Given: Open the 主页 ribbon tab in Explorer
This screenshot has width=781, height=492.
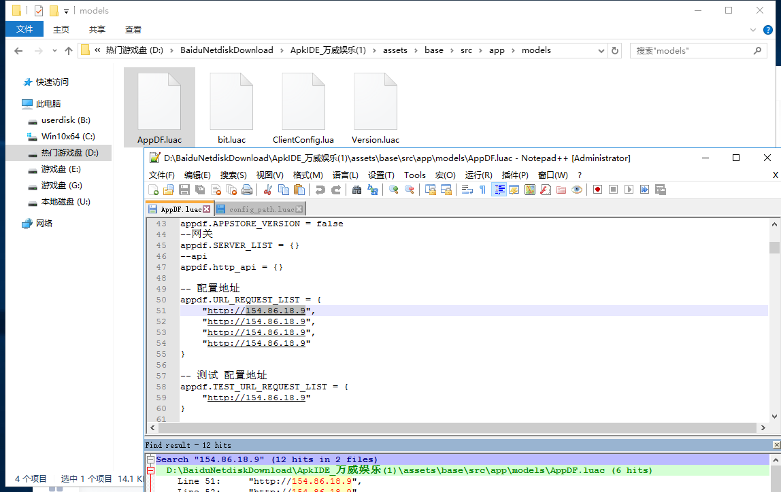Looking at the screenshot, I should coord(61,30).
